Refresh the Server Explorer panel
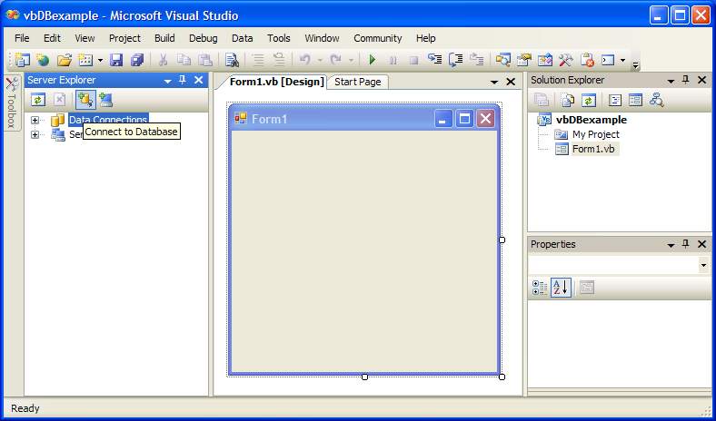The height and width of the screenshot is (421, 716). [x=37, y=100]
